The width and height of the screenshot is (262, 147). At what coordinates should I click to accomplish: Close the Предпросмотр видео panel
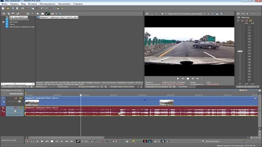pos(174,87)
